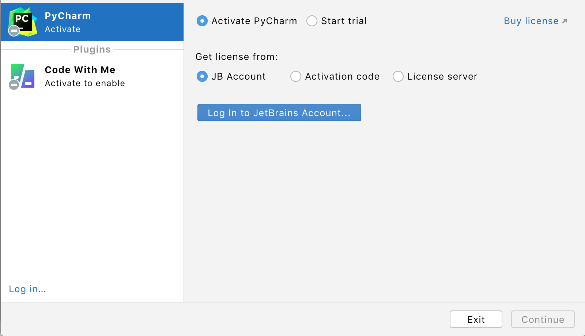The image size is (585, 336).
Task: Open the PyCharm Activate sidebar entry
Action: pyautogui.click(x=91, y=21)
